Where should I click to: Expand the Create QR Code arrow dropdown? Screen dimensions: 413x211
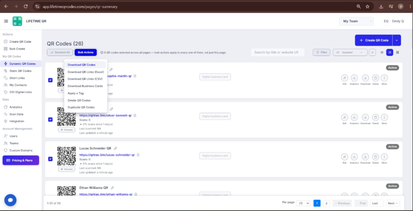click(x=397, y=40)
